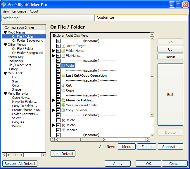Expand the Folder Menu... submenu arrow
The image size is (190, 169).
(53, 51)
